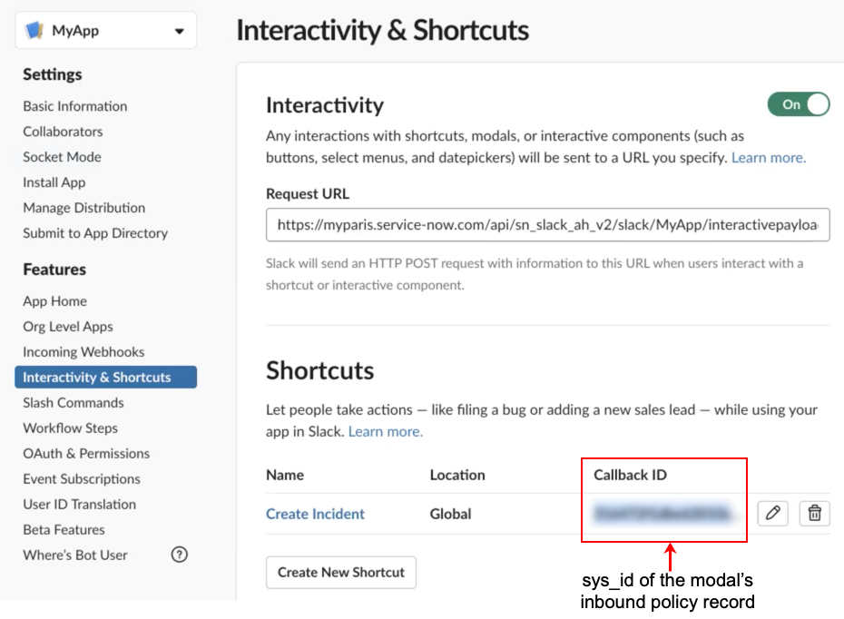Select Install App in sidebar

coord(54,182)
